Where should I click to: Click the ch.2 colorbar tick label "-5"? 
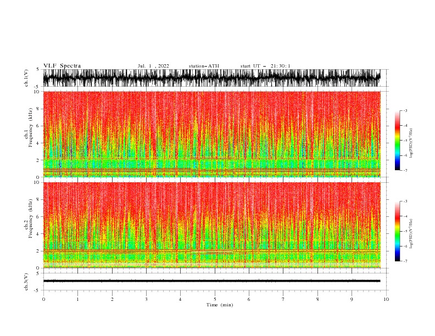(x=405, y=231)
